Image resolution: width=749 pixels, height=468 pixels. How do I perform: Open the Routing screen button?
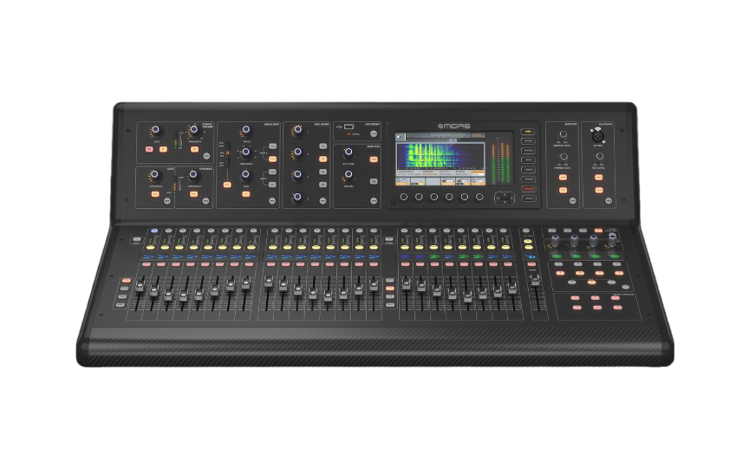(528, 151)
